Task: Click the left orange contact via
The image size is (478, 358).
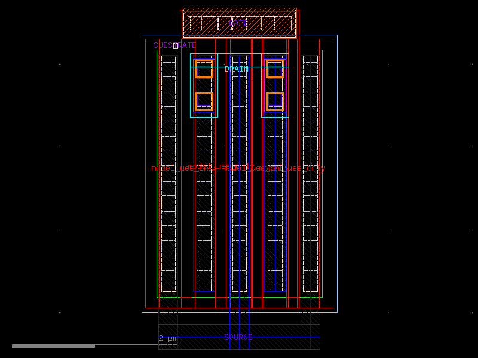Action: (x=203, y=71)
